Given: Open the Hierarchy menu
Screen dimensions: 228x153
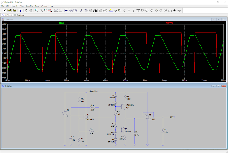Looking at the screenshot, I should pos(15,6).
